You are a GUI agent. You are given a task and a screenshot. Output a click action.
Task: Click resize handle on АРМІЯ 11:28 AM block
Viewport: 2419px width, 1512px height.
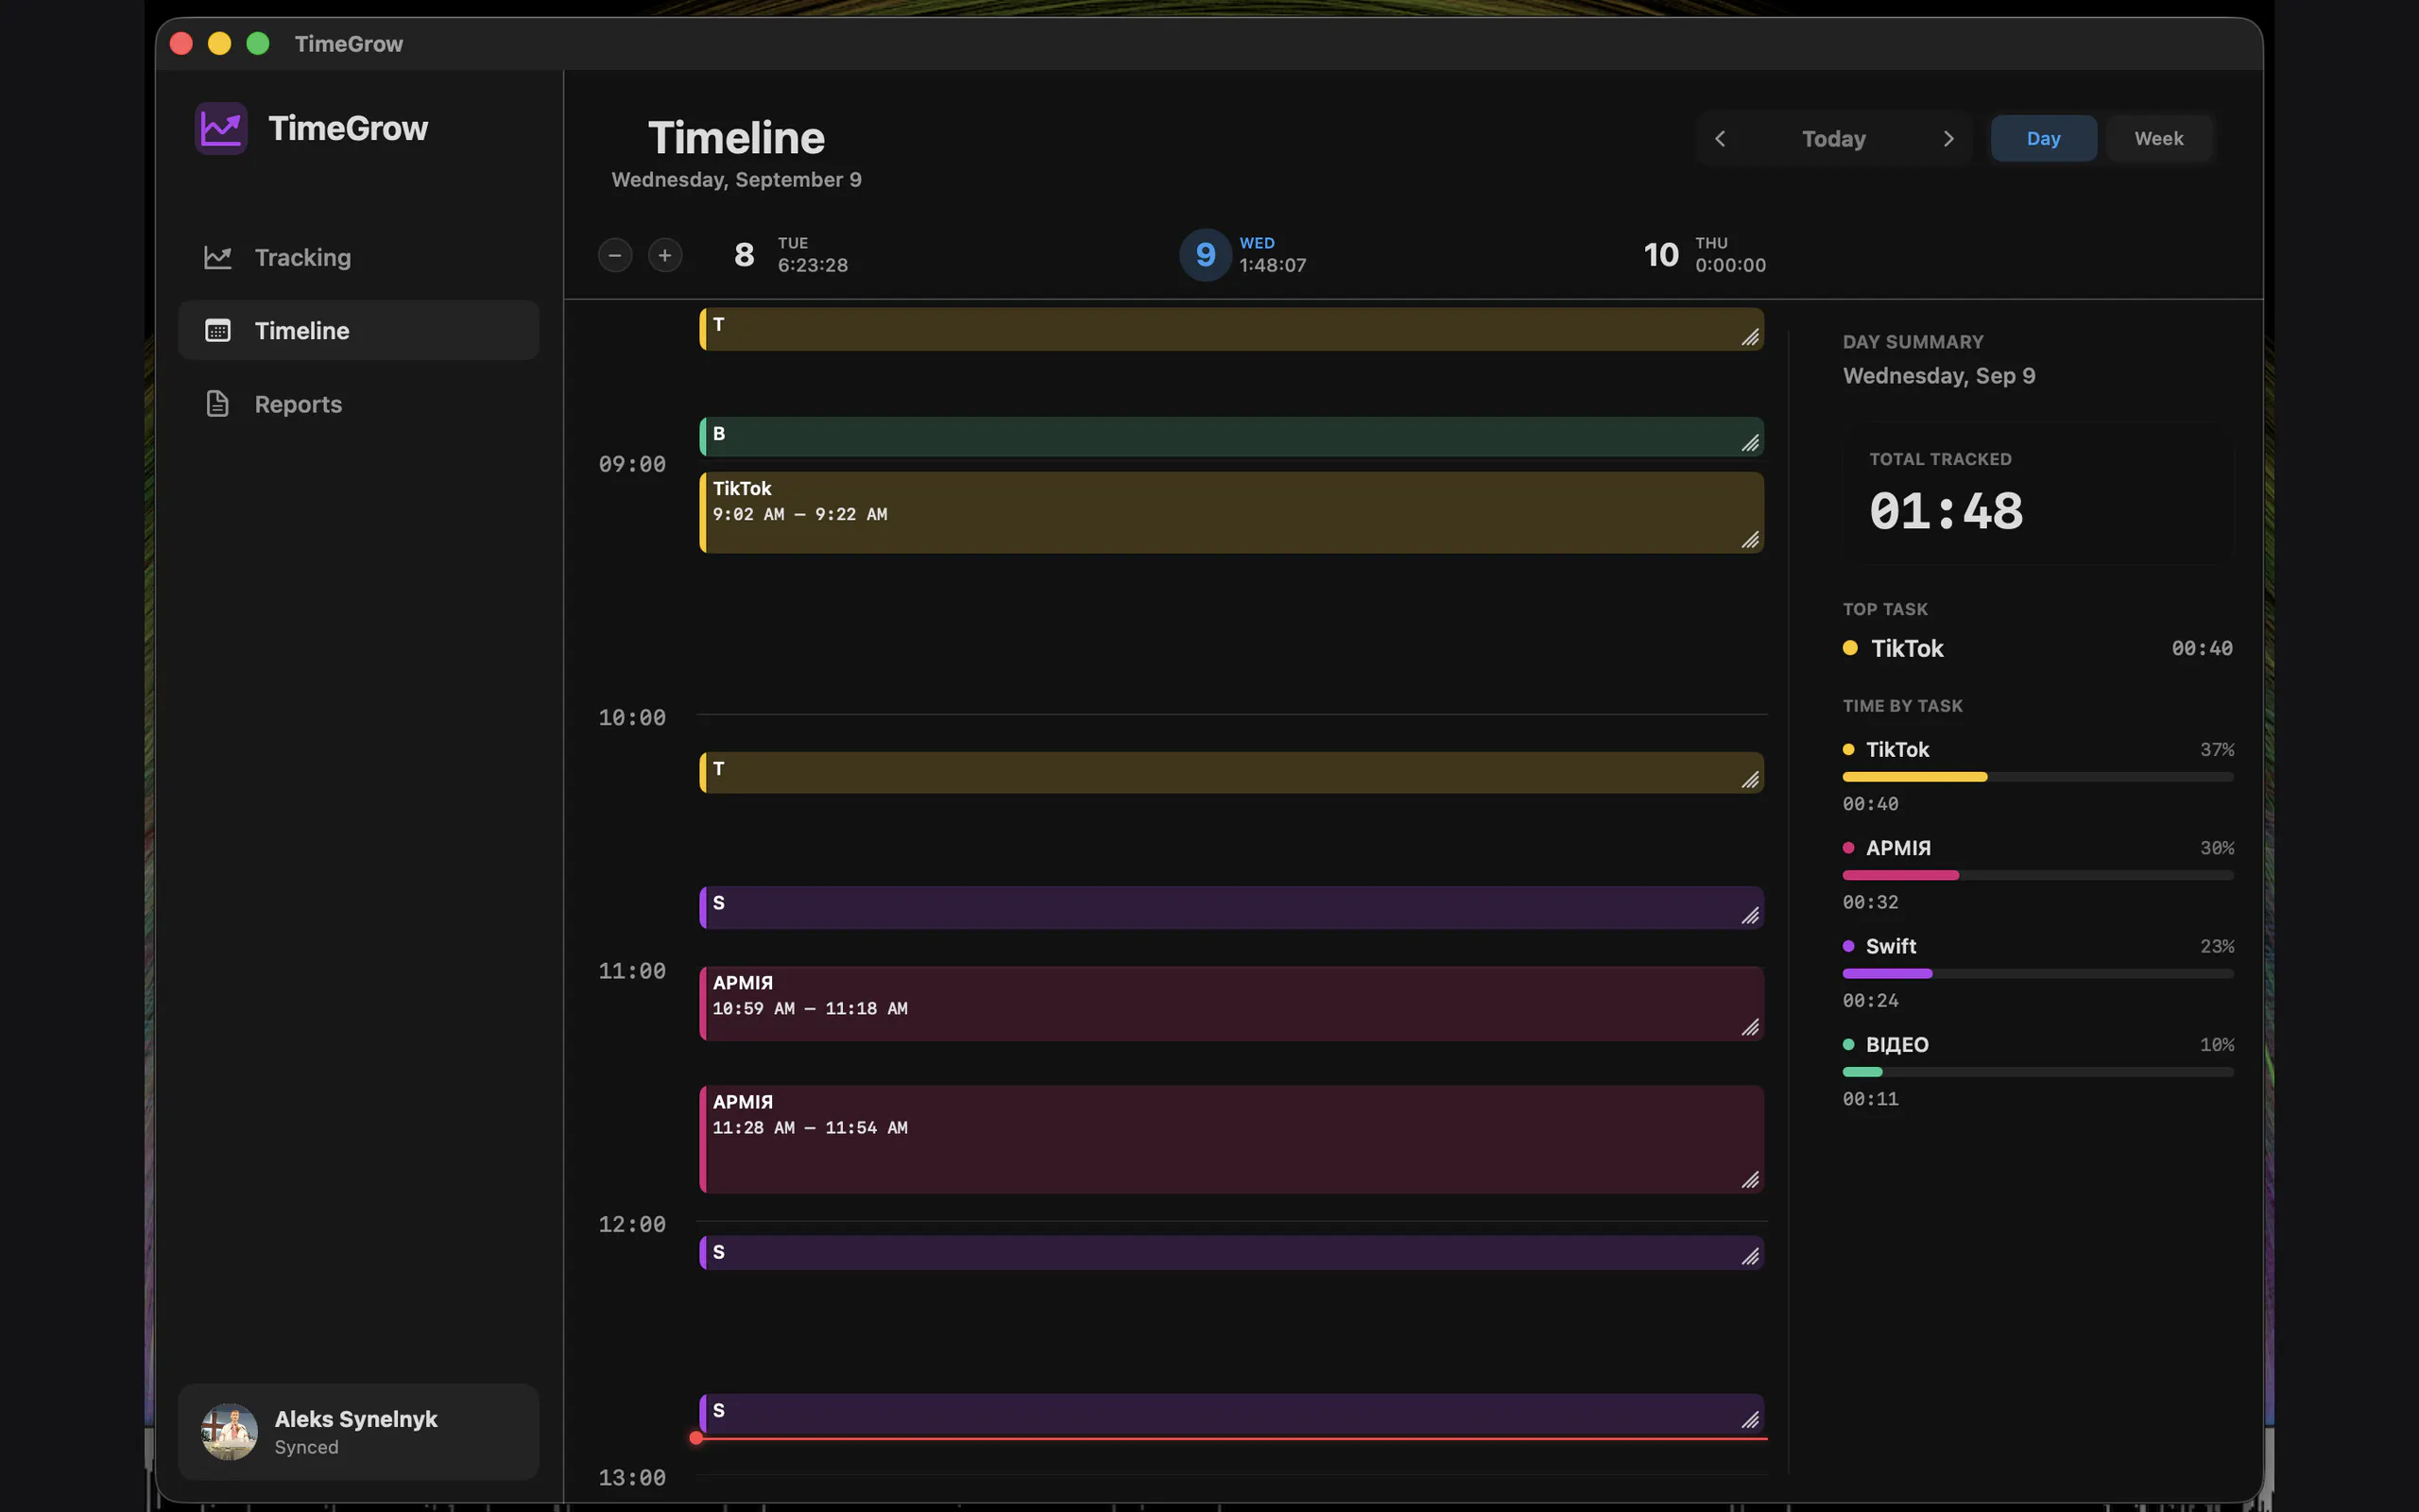point(1750,1180)
